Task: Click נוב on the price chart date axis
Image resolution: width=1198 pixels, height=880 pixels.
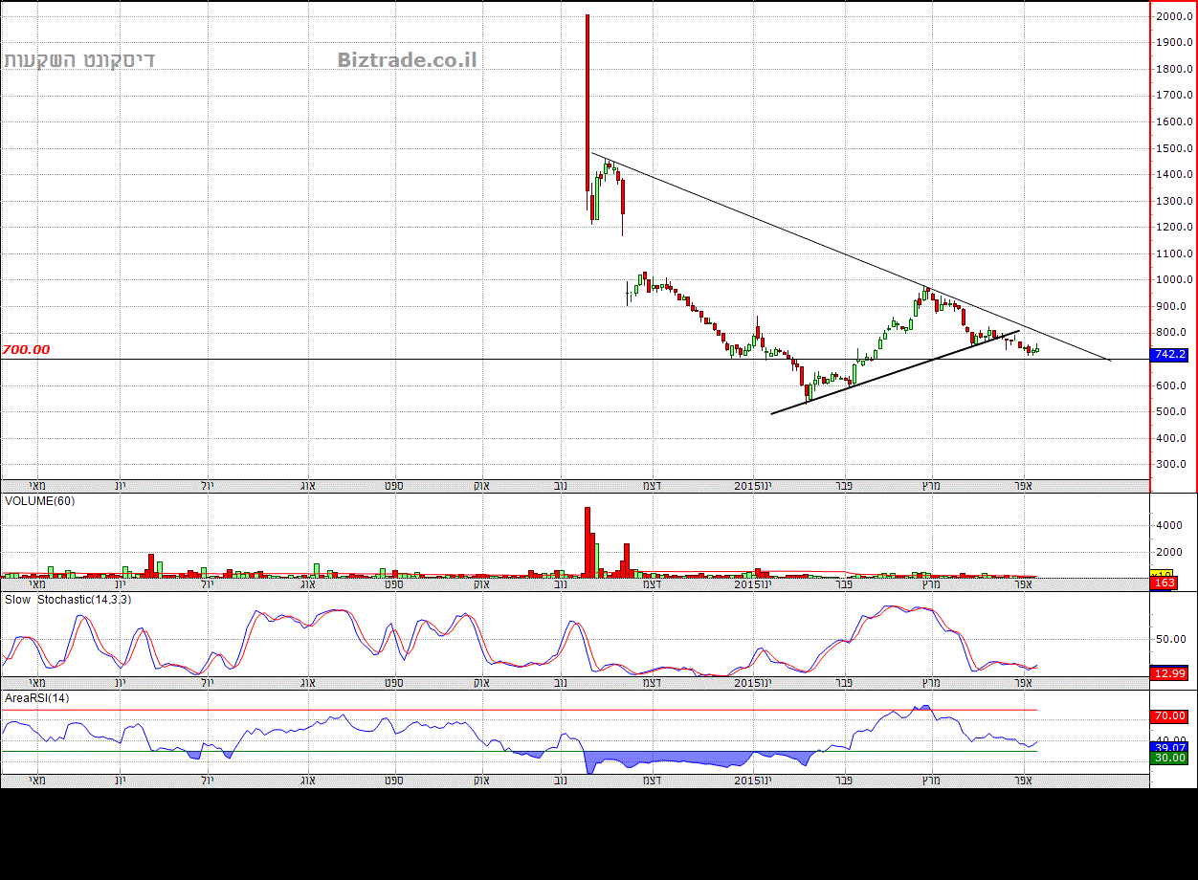Action: (x=562, y=486)
